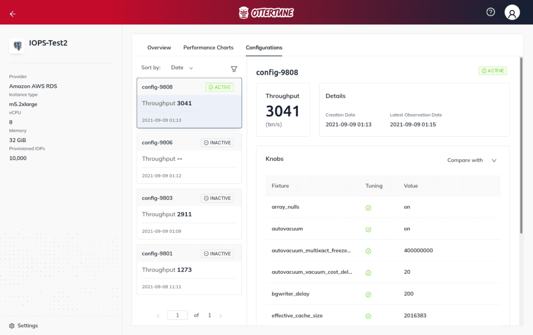The height and width of the screenshot is (335, 533).
Task: Open the filter funnel icon
Action: [234, 69]
